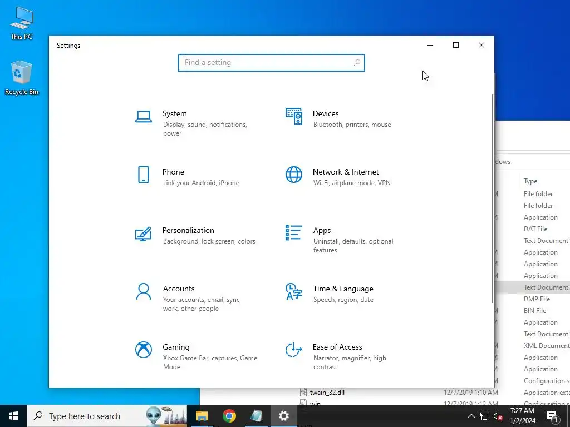Click the Phone category title
This screenshot has height=427, width=570.
click(173, 172)
